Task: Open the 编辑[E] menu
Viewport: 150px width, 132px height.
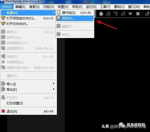Action: click(x=20, y=7)
